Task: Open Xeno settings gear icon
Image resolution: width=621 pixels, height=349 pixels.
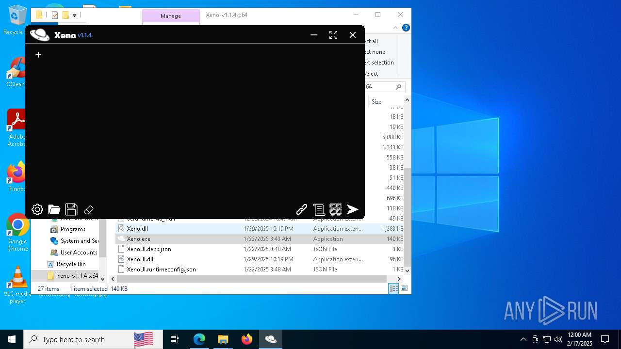Action: 37,209
